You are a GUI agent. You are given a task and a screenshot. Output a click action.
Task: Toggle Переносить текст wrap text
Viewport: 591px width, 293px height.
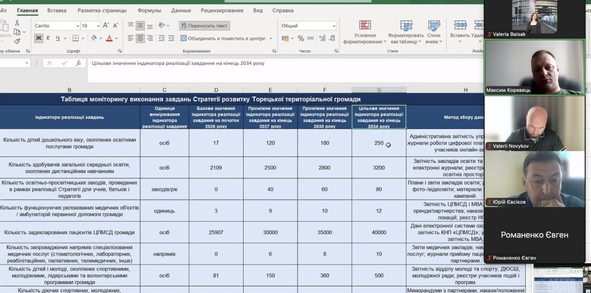(x=204, y=26)
